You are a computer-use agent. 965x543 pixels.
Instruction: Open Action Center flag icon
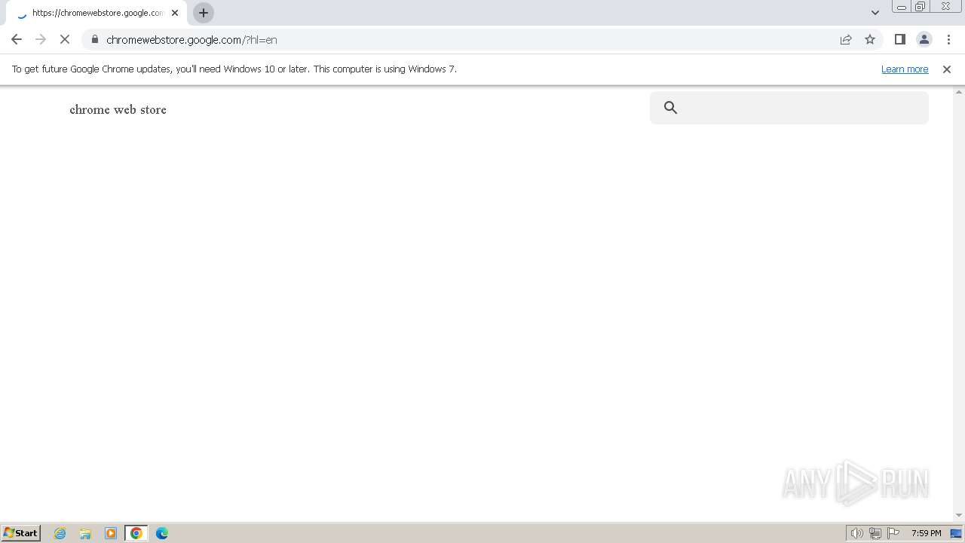coord(893,533)
